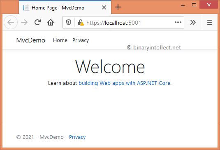Follow the building Web apps with ASP.NET Core link

[x=125, y=83]
